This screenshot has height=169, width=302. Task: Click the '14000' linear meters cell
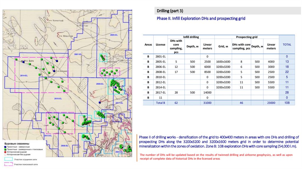tap(207, 92)
